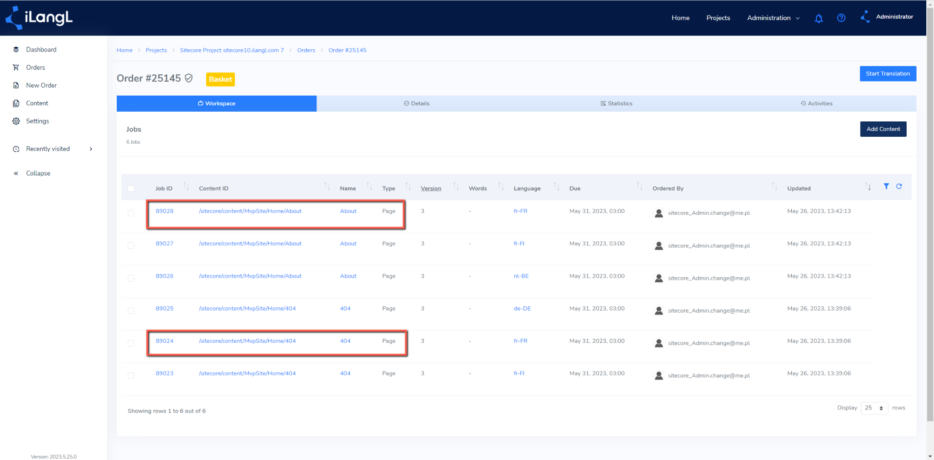Open the 404 name link in row 89023

[x=345, y=373]
